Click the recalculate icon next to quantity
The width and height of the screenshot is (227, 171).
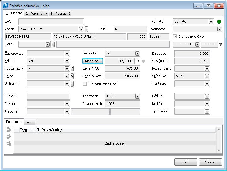[x=137, y=61]
